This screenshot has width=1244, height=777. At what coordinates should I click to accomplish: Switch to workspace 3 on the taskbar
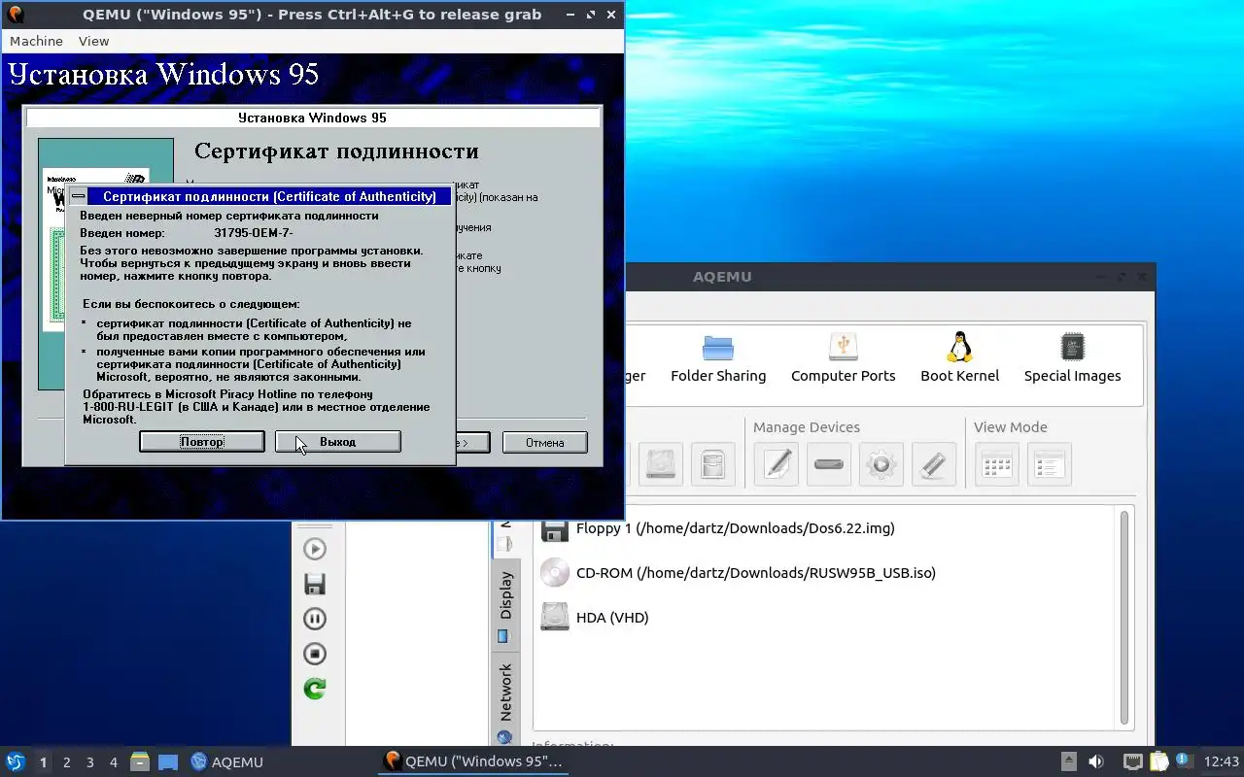click(89, 762)
